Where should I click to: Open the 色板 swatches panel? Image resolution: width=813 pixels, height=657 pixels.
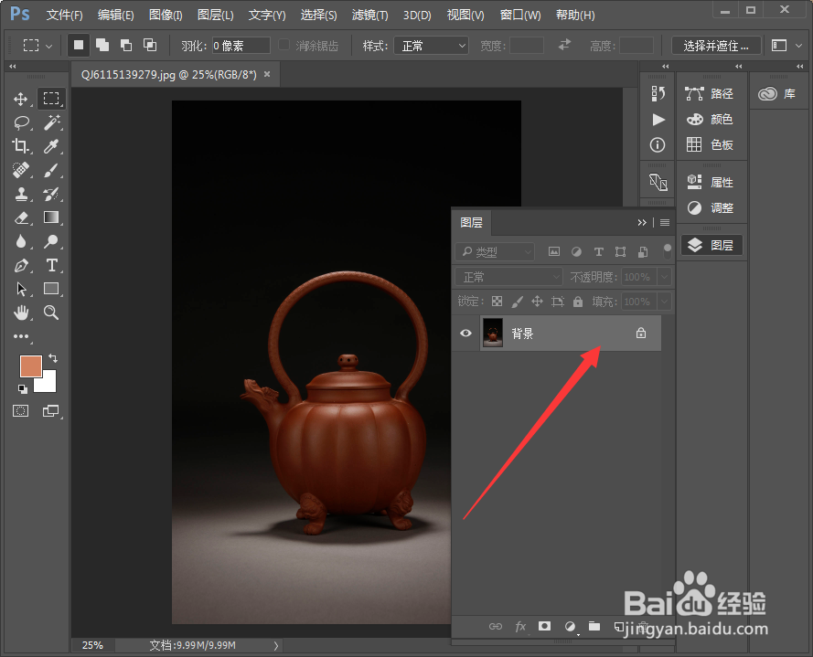click(710, 144)
